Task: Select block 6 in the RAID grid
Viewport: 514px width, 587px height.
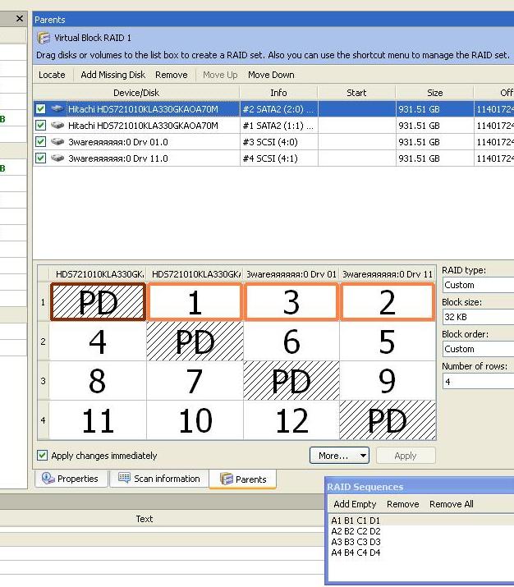Action: (291, 342)
